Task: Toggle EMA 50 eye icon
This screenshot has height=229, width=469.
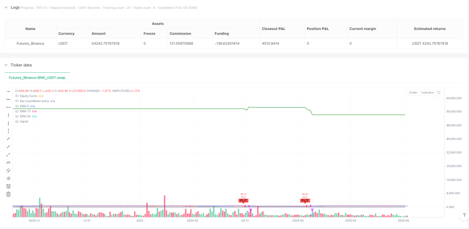Action: (17, 116)
